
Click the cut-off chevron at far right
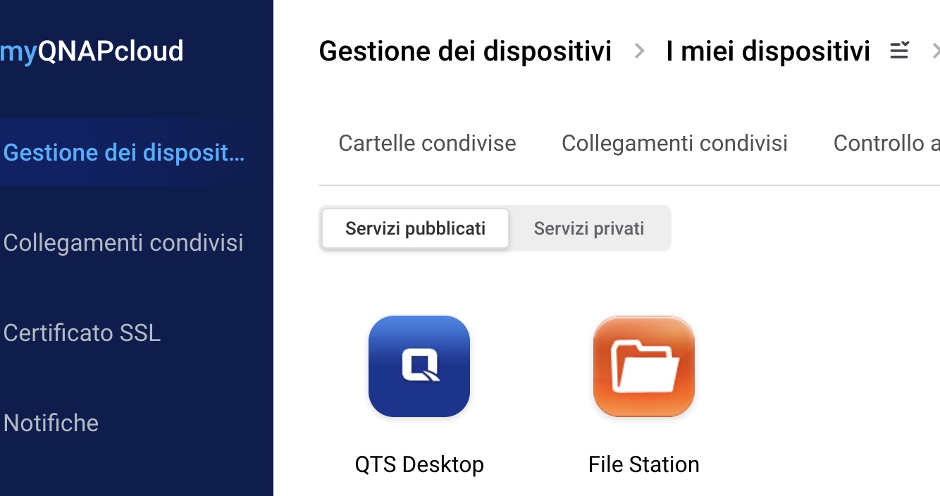pos(935,51)
